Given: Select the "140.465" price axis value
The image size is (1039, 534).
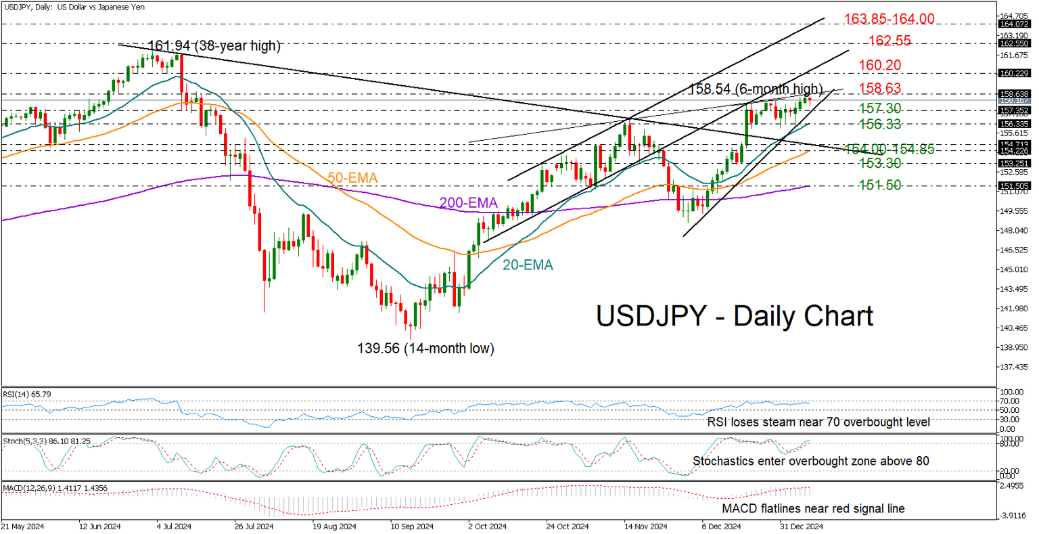Looking at the screenshot, I should tap(1013, 328).
